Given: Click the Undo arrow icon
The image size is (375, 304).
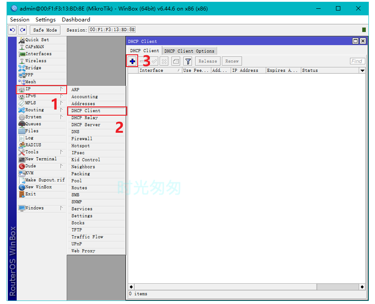Looking at the screenshot, I should (x=12, y=30).
